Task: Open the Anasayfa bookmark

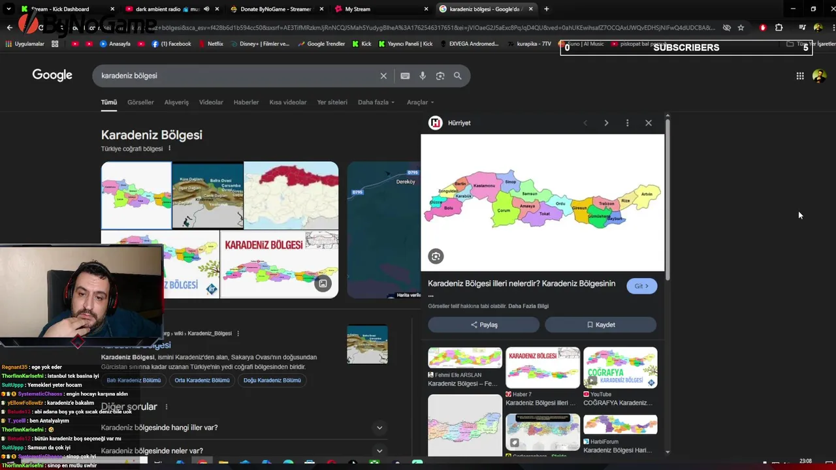Action: coord(115,44)
